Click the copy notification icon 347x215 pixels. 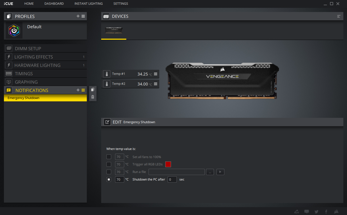click(93, 90)
